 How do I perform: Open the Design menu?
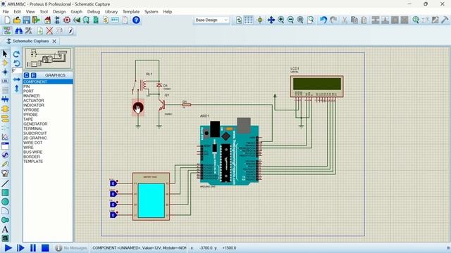coord(59,12)
